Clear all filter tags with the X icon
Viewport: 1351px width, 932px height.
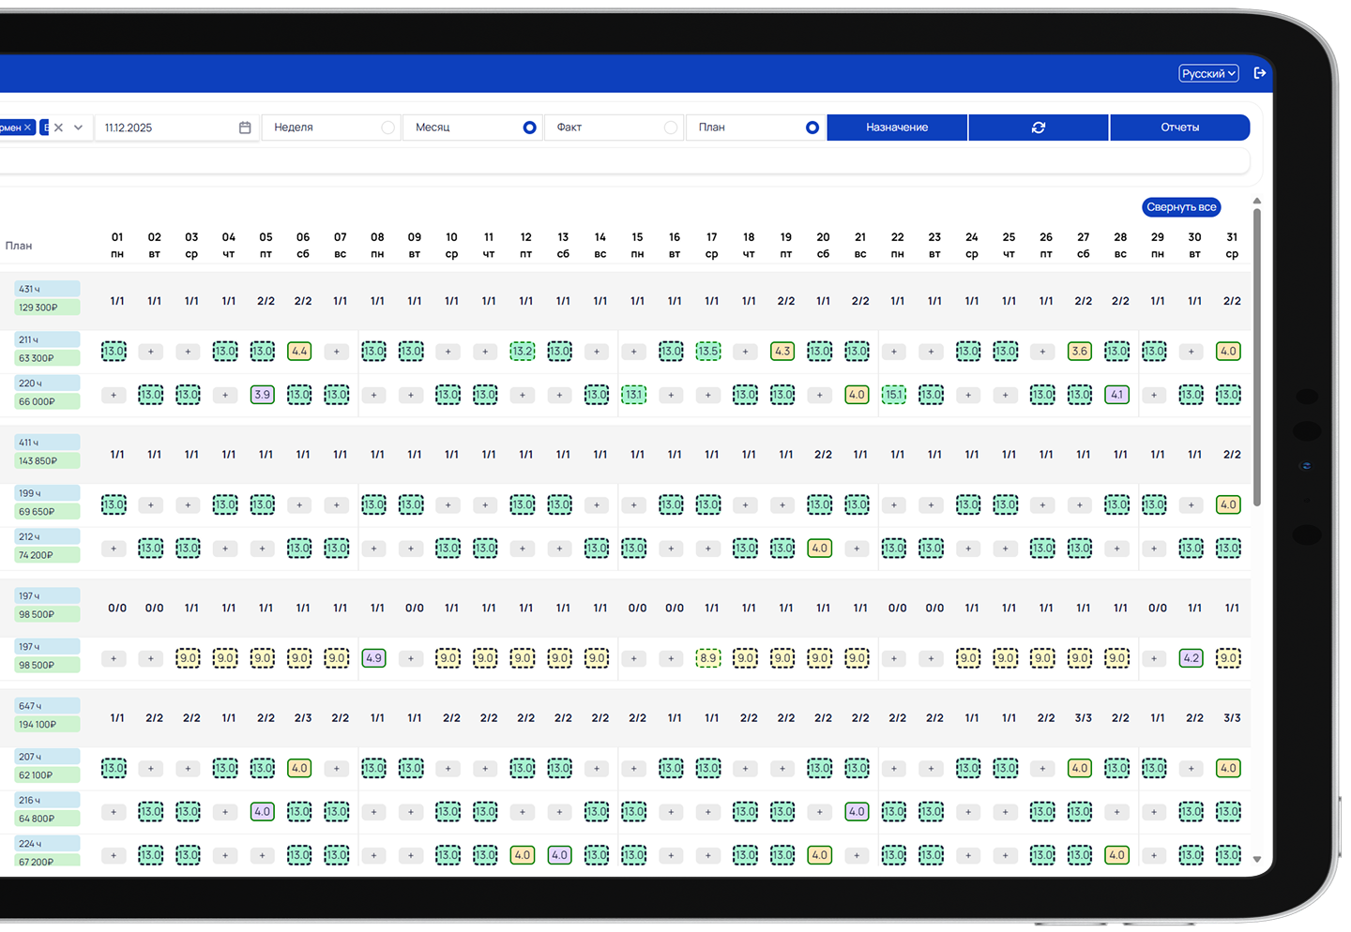click(58, 128)
